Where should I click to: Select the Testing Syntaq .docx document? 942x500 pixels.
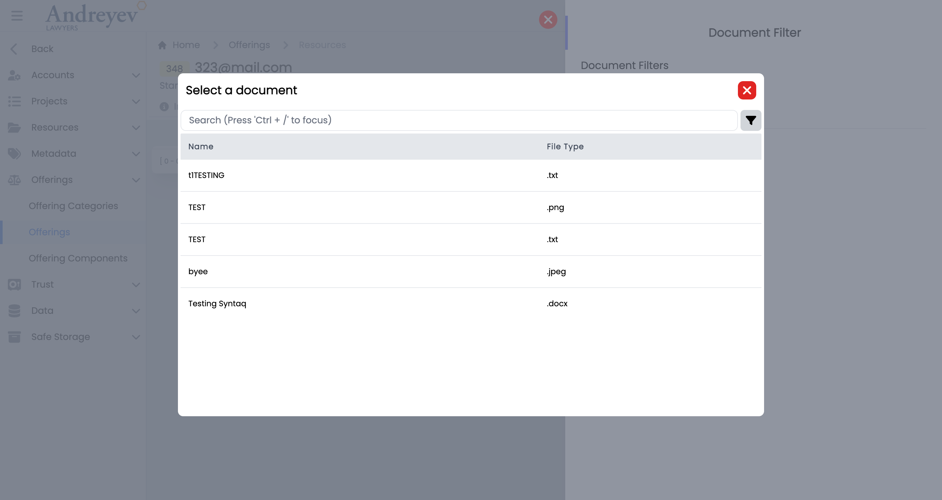pos(217,304)
